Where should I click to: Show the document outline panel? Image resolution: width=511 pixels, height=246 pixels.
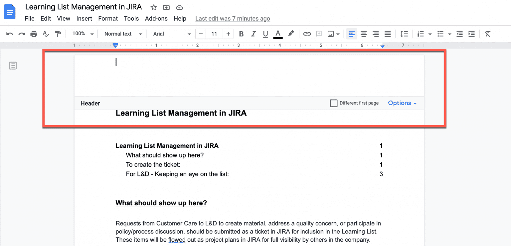pos(13,66)
